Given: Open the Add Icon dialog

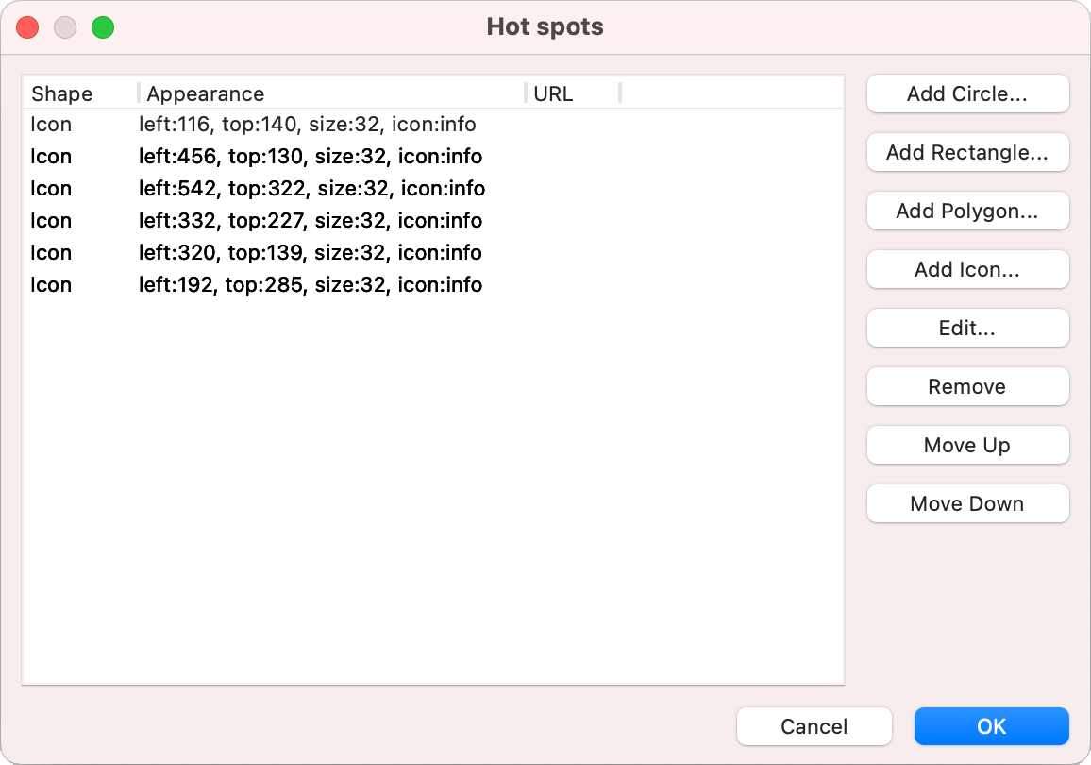Looking at the screenshot, I should [967, 270].
